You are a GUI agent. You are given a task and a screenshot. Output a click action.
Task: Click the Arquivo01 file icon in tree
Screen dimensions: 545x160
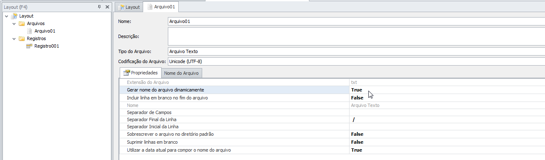coord(29,31)
